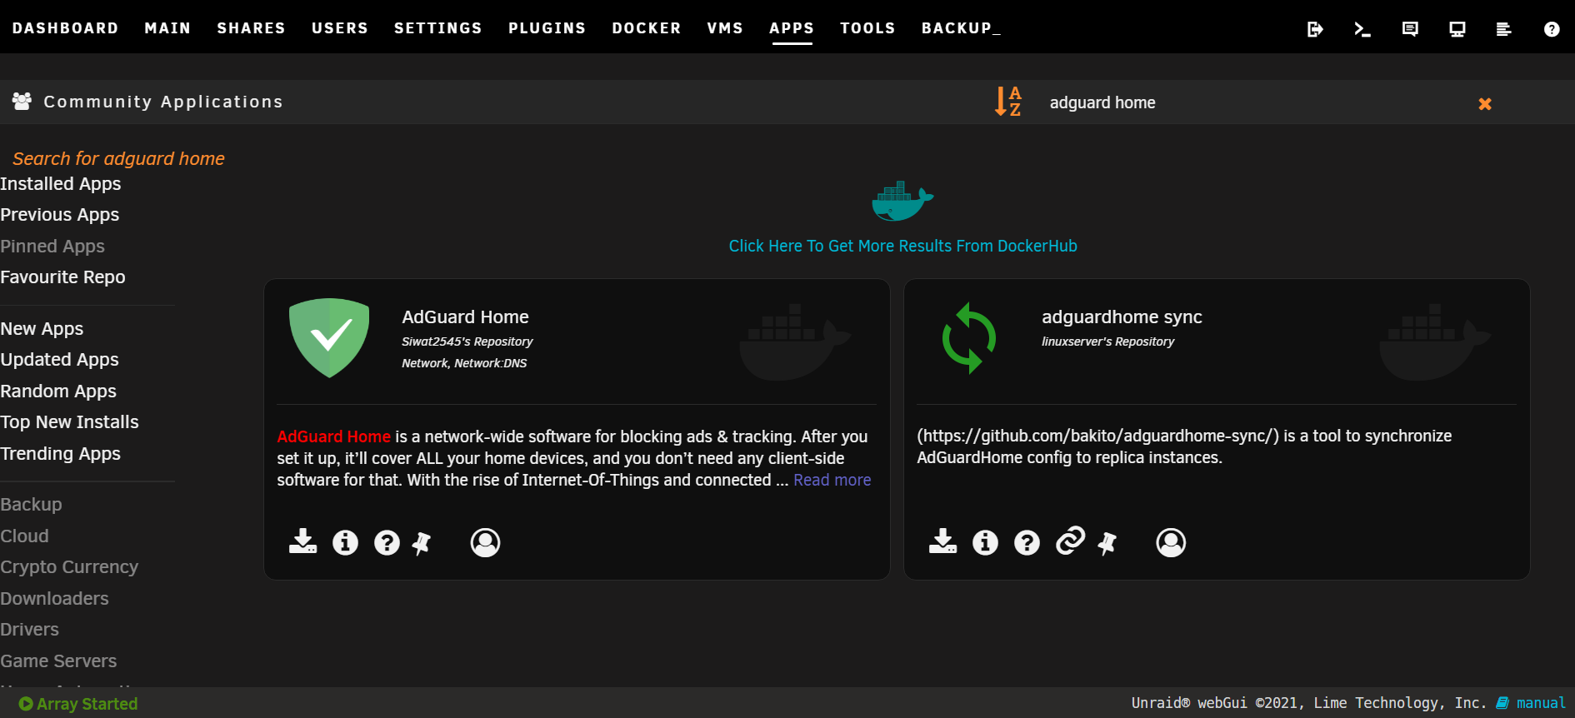
Task: Click Siwat2545's Repository text
Action: 467,342
